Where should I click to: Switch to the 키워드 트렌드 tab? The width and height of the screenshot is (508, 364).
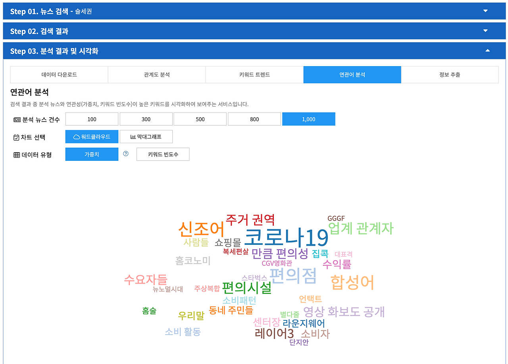point(254,74)
